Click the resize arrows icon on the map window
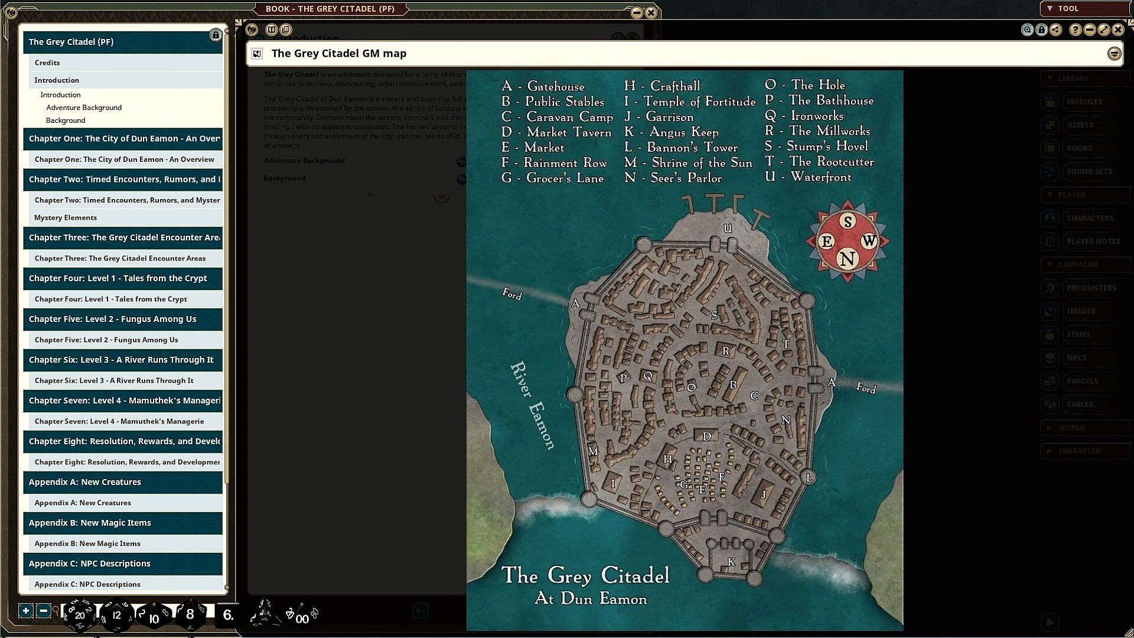 coord(1104,30)
